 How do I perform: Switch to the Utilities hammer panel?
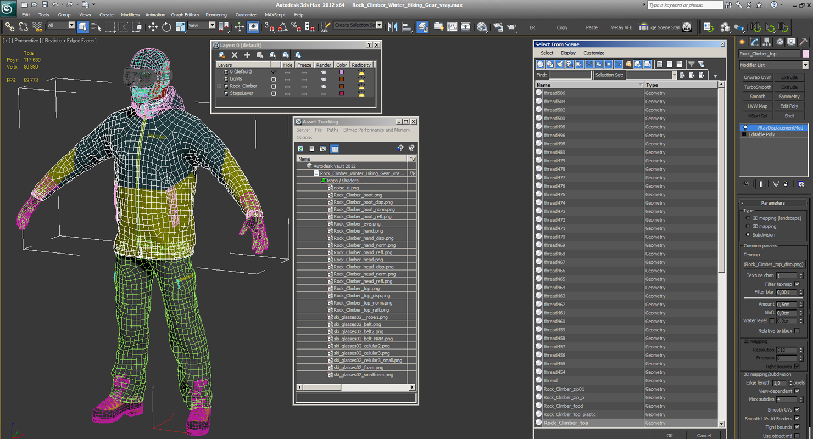[x=804, y=42]
